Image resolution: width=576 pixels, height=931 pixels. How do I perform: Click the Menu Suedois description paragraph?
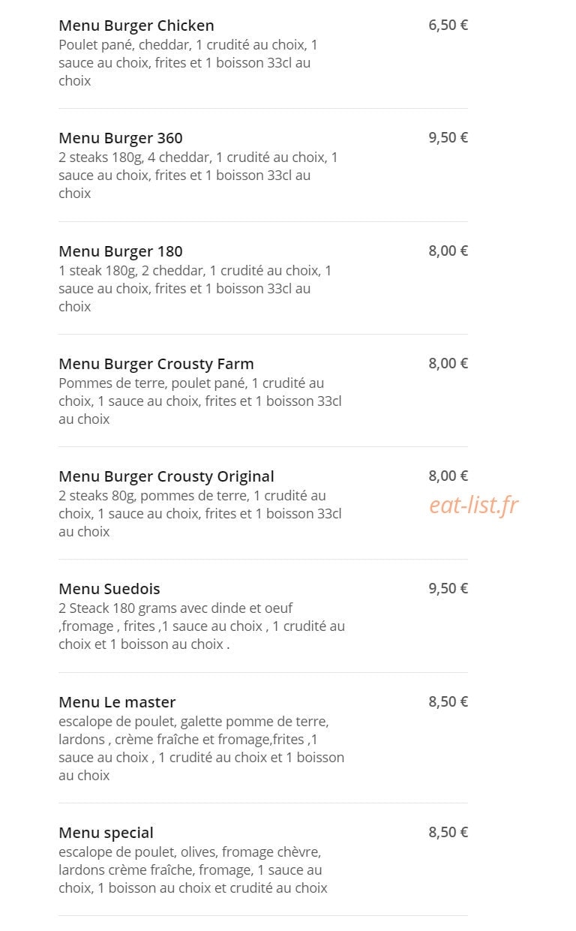coord(202,626)
